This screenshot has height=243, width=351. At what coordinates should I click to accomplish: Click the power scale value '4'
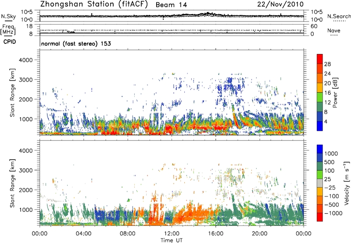tap(326, 121)
